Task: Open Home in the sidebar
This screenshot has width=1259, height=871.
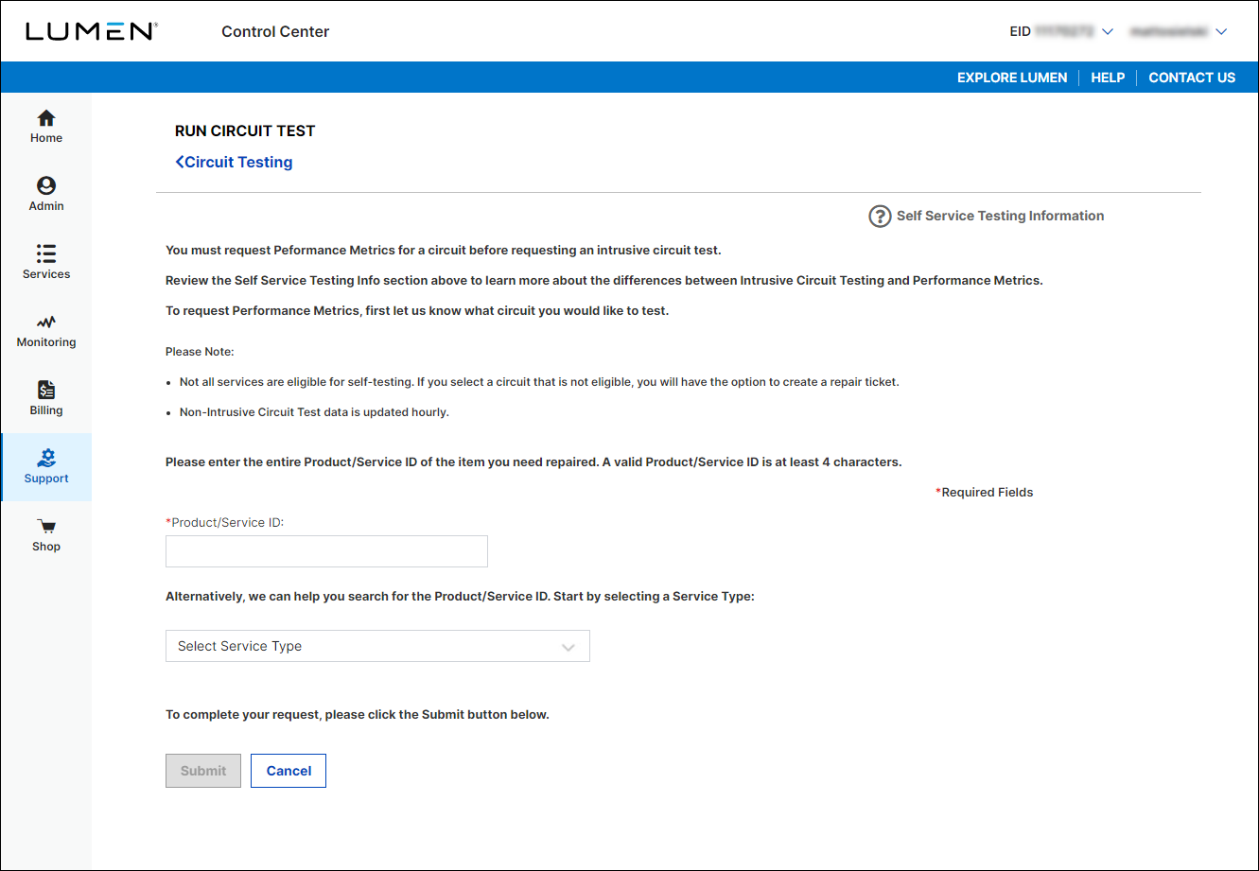Action: 45,126
